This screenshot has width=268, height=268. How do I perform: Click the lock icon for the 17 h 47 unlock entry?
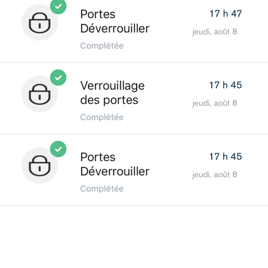(40, 23)
